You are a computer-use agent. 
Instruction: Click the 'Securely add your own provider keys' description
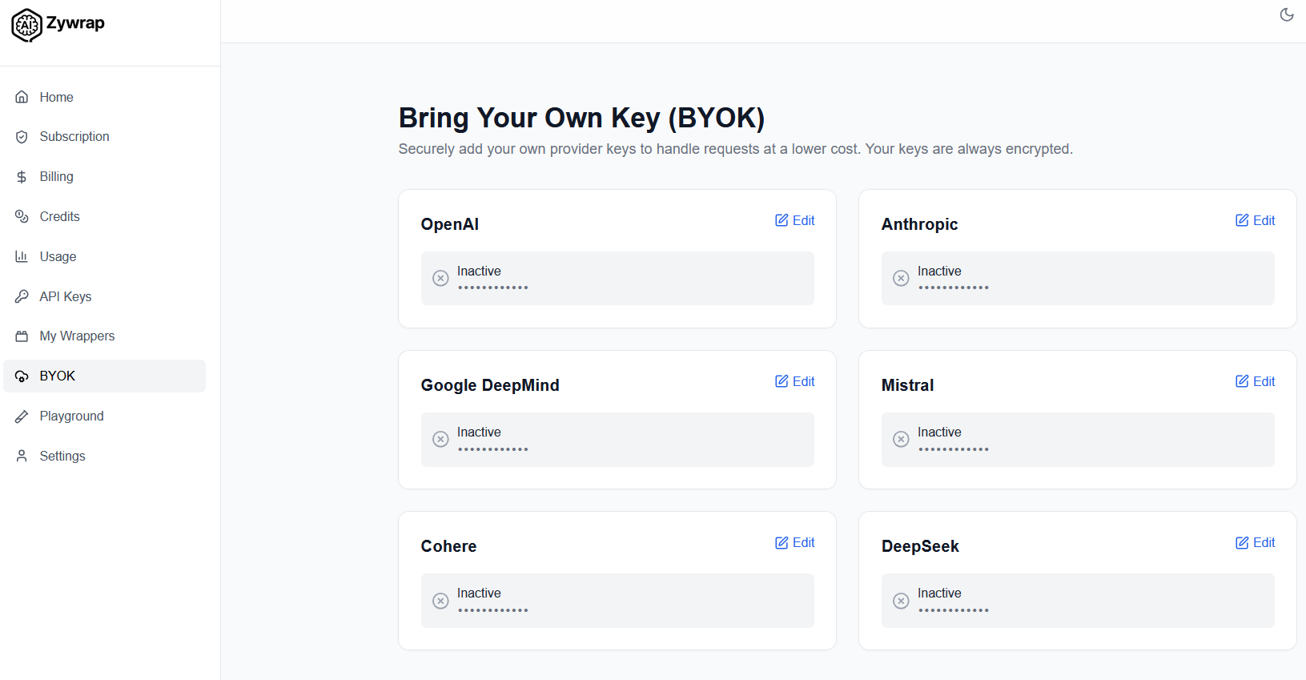tap(736, 149)
